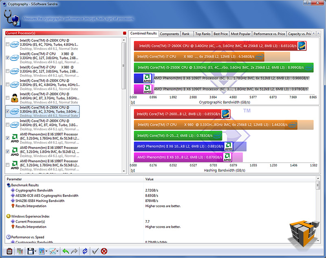Click the orange i7 X 980 hashing bandwidth bar
Viewport: 326px width, 258px height.
pyautogui.click(x=216, y=125)
